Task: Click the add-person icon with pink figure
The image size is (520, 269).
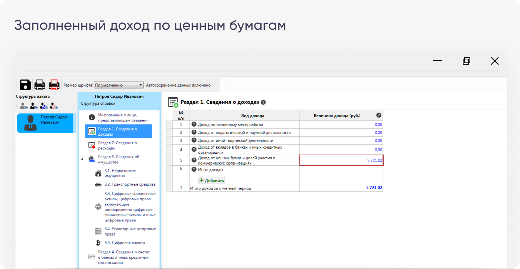Action: [x=54, y=106]
